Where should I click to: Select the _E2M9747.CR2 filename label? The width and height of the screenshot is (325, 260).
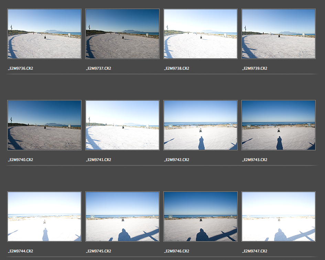[x=254, y=251]
